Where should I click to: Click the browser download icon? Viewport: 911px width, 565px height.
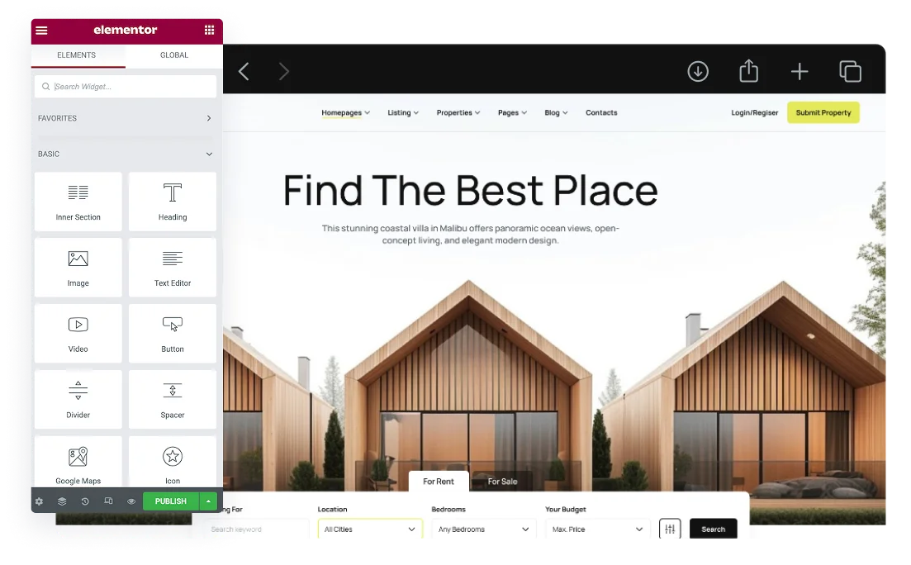(698, 72)
